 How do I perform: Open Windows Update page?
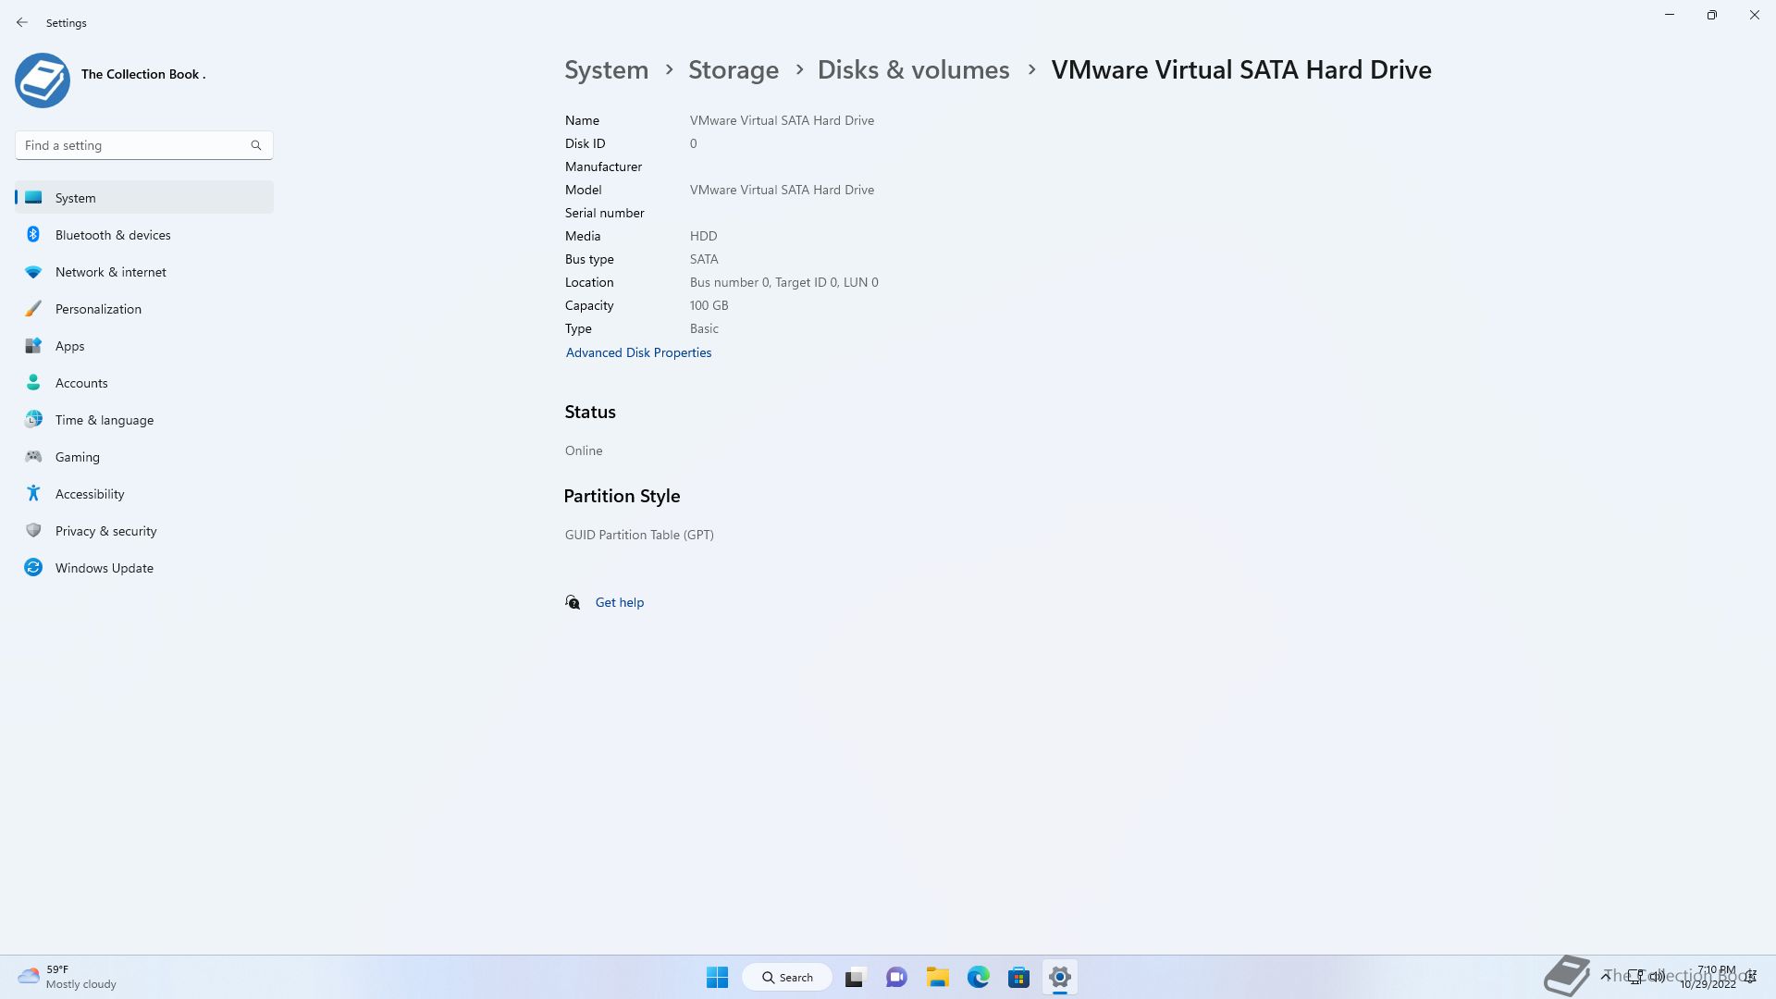[144, 568]
